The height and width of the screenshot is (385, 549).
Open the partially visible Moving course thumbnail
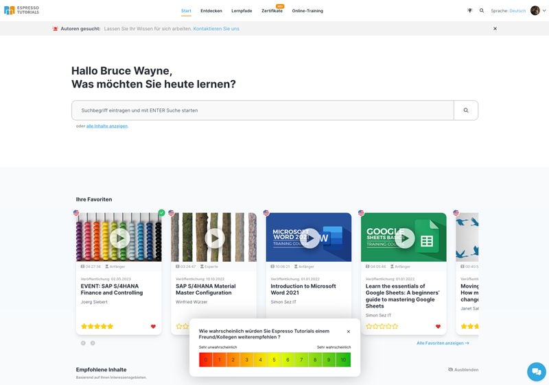[467, 237]
